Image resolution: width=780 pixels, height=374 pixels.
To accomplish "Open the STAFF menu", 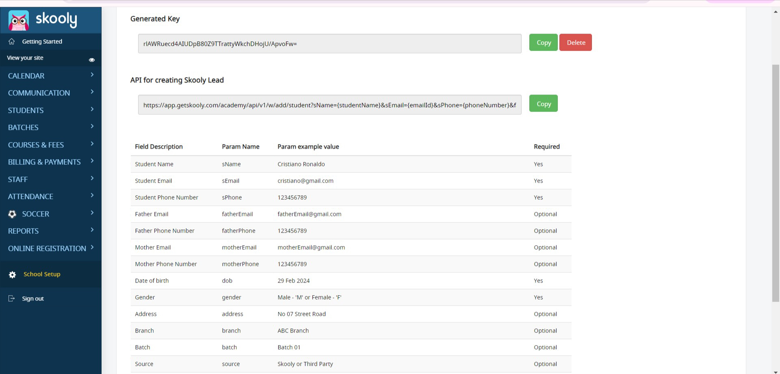I will (18, 179).
